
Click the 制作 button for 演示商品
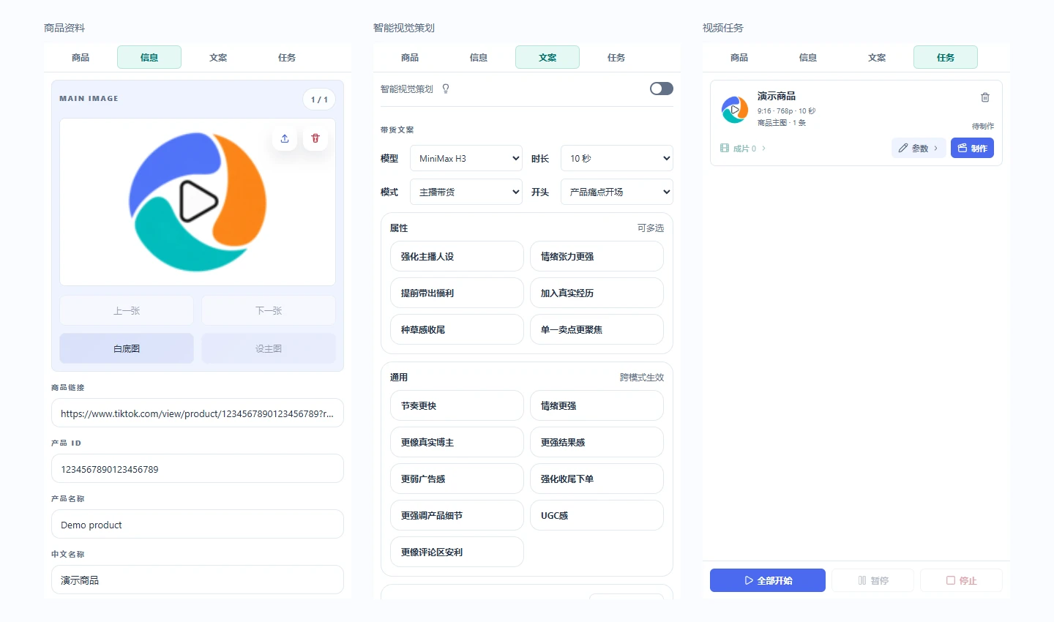coord(972,148)
